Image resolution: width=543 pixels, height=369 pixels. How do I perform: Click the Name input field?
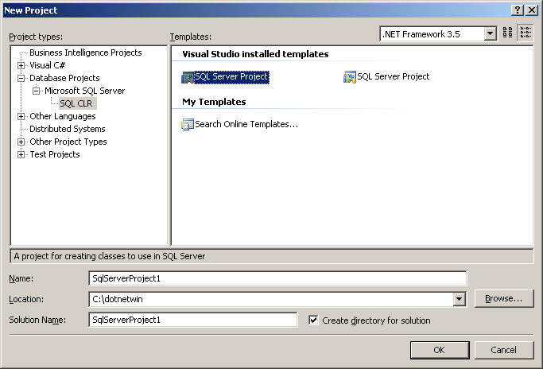277,278
